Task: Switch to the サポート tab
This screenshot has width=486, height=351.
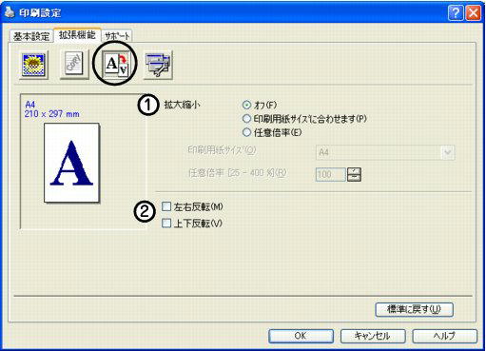Action: [117, 36]
